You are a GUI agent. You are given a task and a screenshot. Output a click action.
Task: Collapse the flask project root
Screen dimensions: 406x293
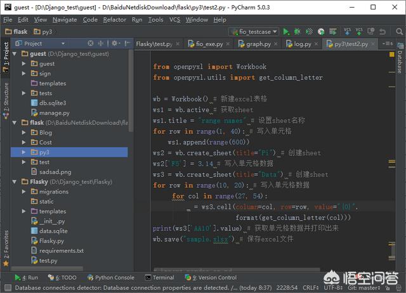click(15, 122)
